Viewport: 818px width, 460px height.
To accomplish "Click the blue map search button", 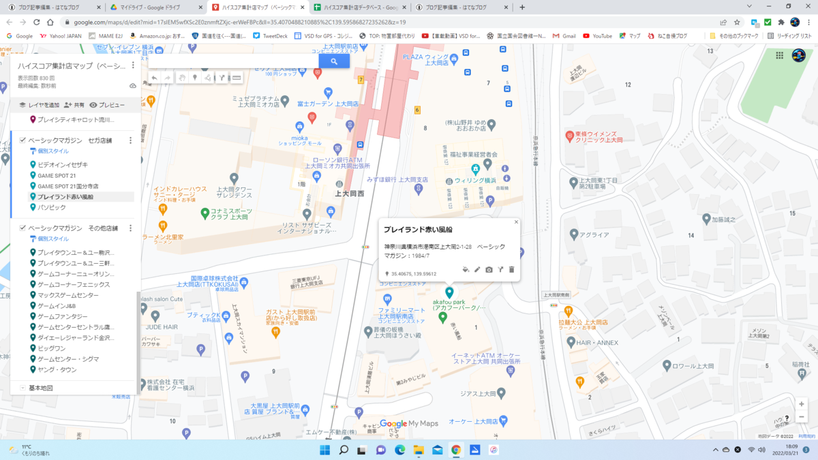I will pyautogui.click(x=334, y=61).
